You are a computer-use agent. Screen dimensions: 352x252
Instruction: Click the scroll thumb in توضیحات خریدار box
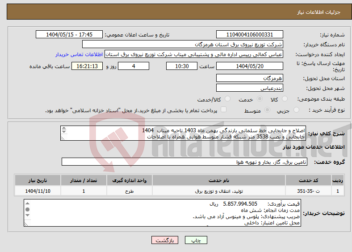click(x=28, y=209)
